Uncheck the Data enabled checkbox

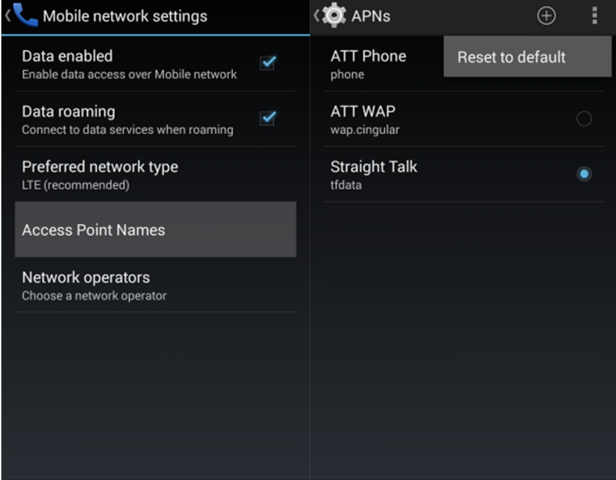click(268, 63)
